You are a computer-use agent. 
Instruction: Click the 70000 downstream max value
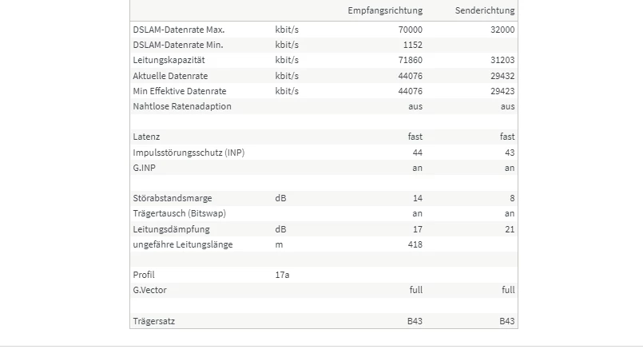pyautogui.click(x=410, y=30)
